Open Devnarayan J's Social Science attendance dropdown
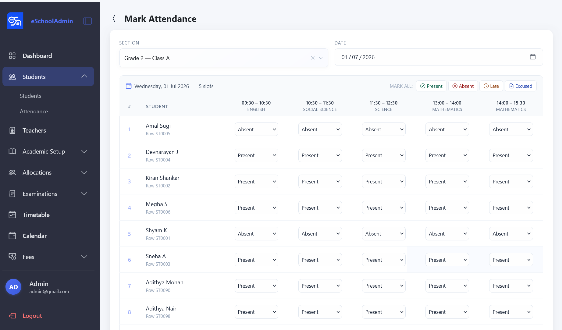The image size is (562, 330). 320,155
